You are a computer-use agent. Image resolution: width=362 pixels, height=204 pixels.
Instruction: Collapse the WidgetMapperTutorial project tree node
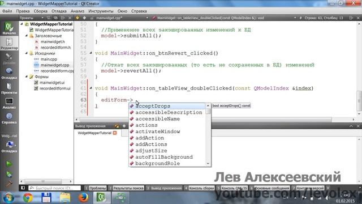click(21, 24)
